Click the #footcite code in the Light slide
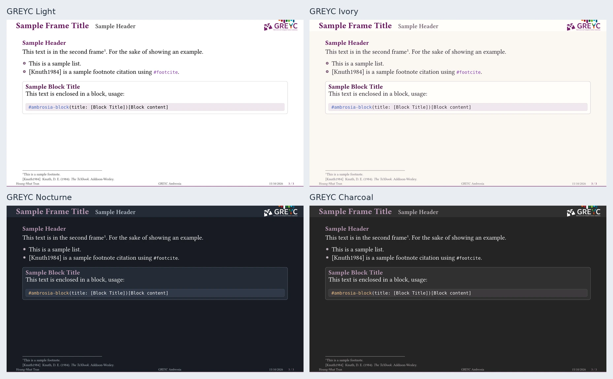Screen dimensions: 613x379 pos(166,72)
